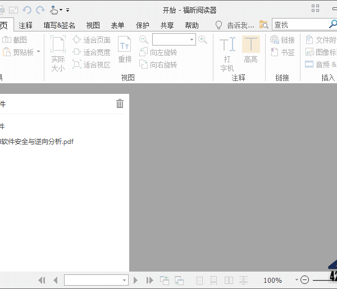
Task: Go to next page arrow in status bar
Action: [136, 280]
